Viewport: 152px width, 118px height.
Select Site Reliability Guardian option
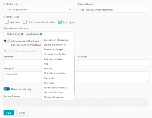pos(58,88)
